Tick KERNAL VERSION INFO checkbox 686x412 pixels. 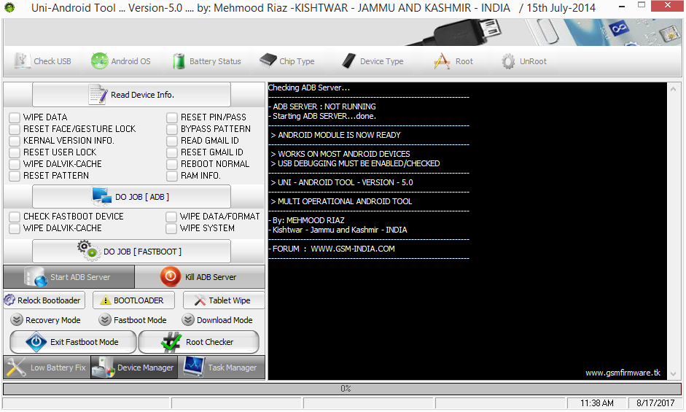(15, 141)
